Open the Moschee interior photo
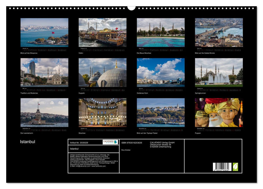 pos(102,112)
